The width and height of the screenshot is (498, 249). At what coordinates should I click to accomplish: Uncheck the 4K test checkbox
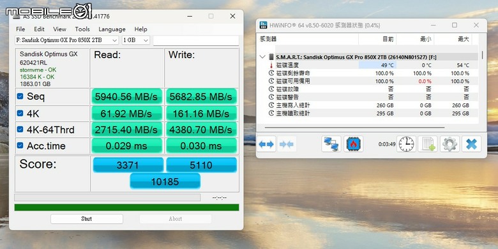[20, 113]
